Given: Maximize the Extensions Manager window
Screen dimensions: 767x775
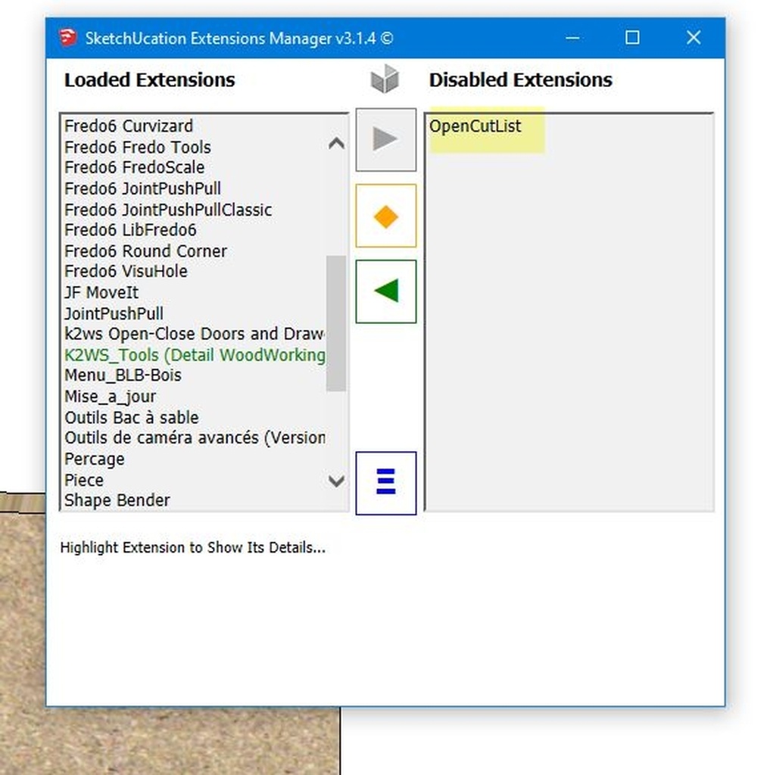Looking at the screenshot, I should click(x=632, y=38).
